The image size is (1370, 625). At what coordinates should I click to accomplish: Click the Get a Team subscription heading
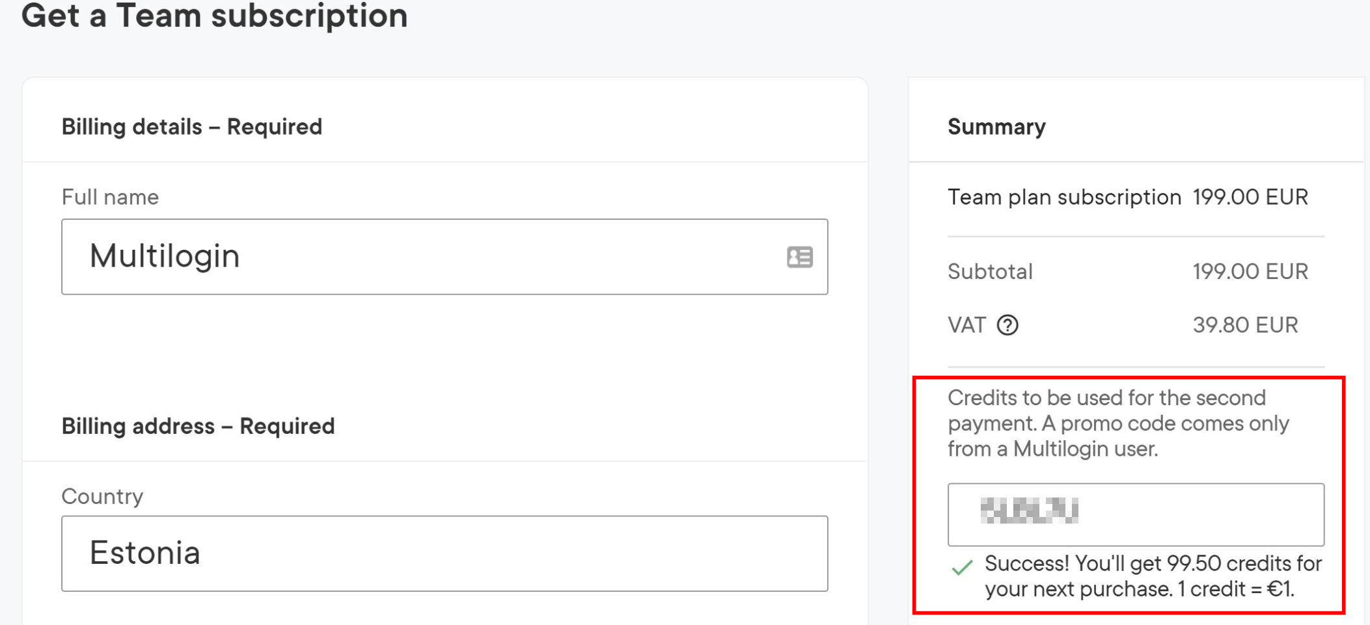tap(215, 16)
